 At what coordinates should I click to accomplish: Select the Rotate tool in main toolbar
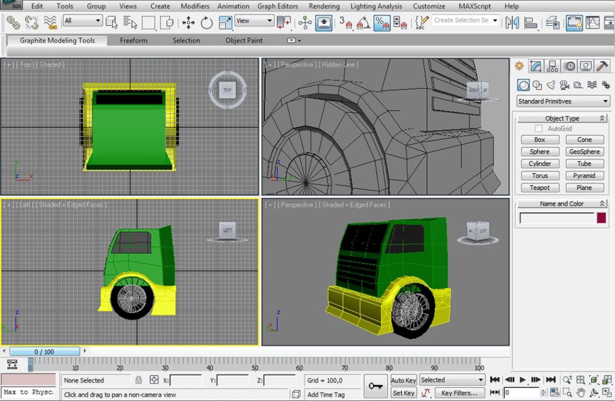207,23
